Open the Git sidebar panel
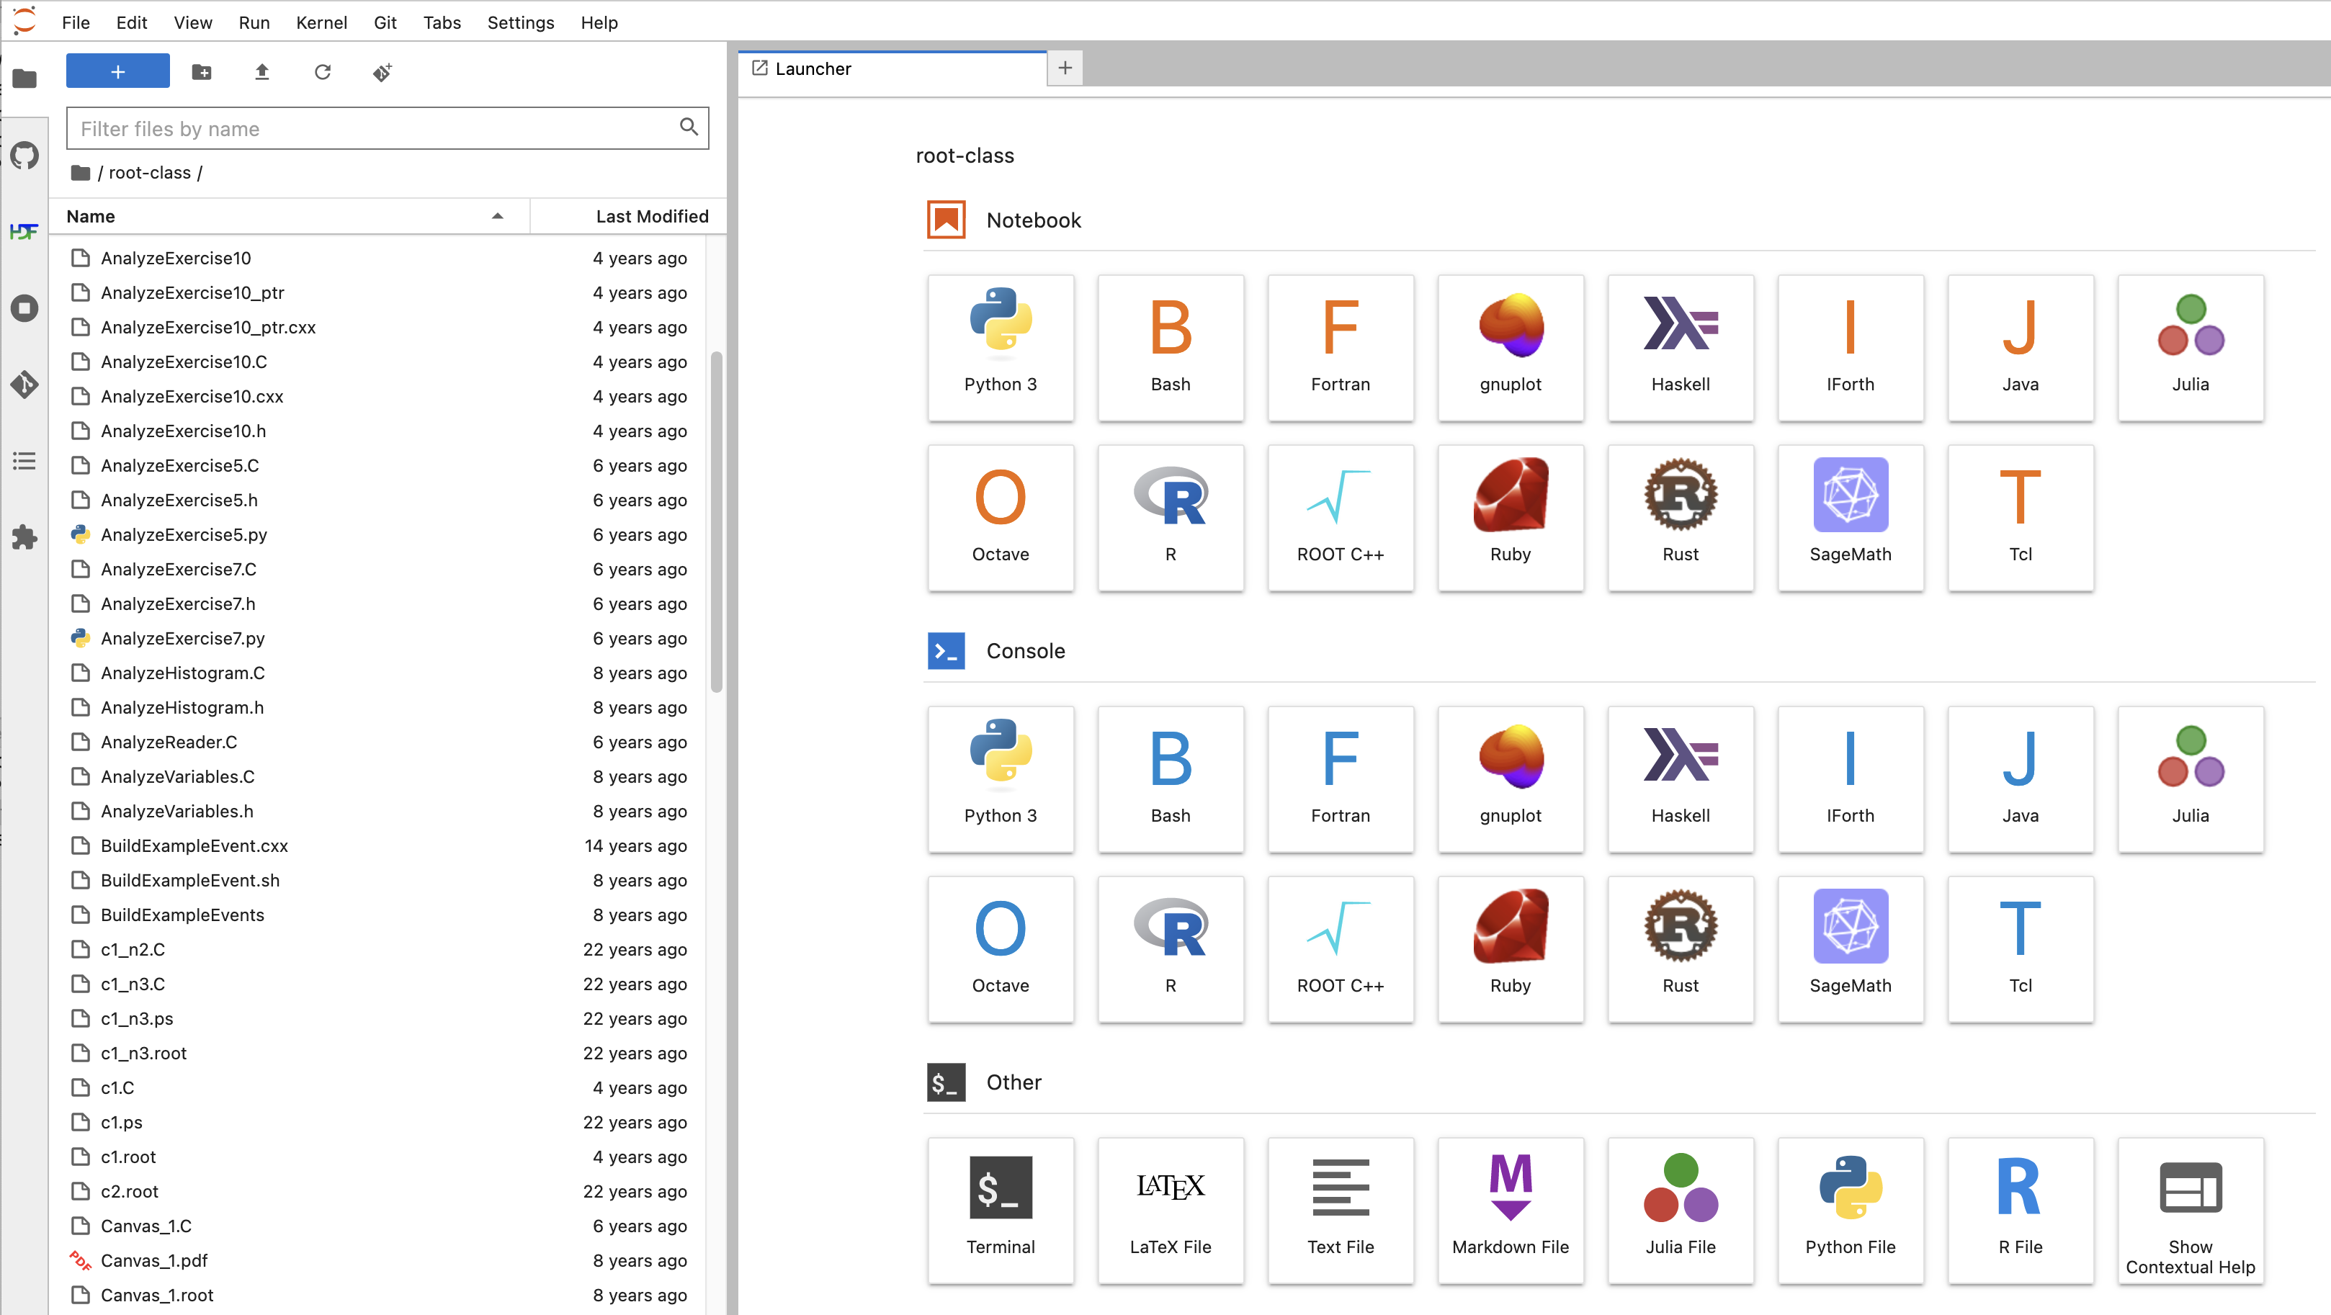The image size is (2331, 1315). 24,385
